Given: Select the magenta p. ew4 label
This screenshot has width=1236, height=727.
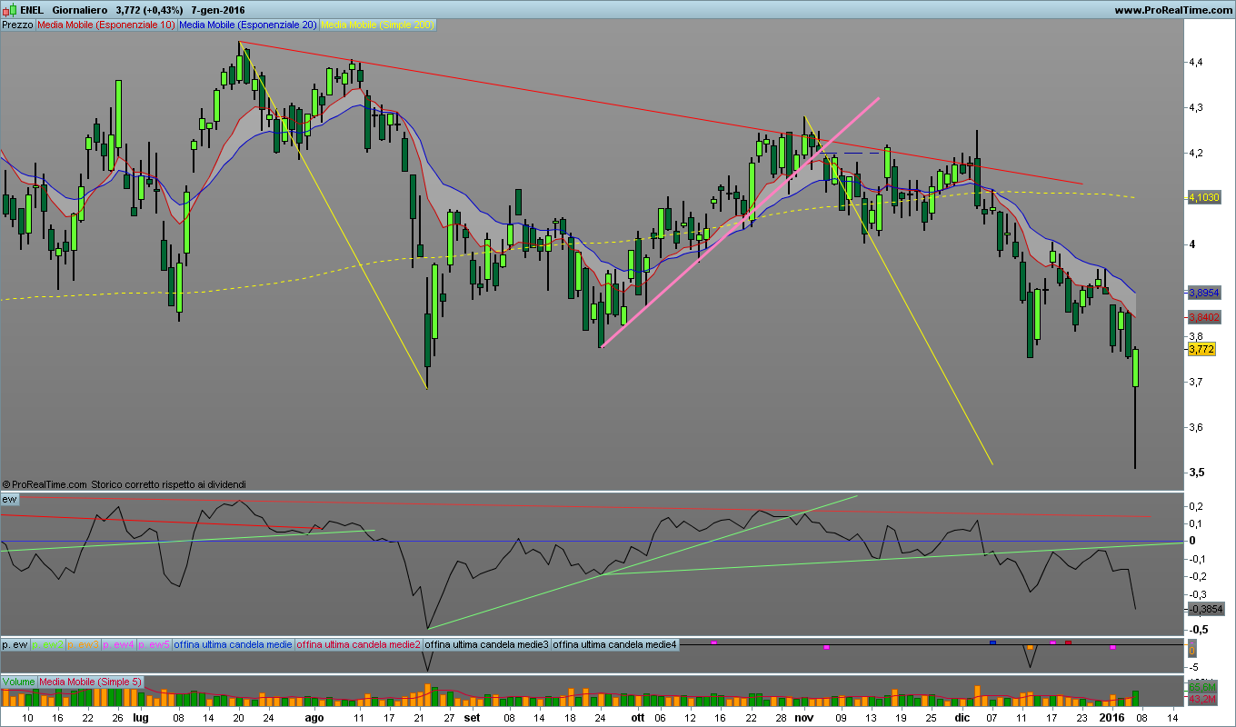Looking at the screenshot, I should click(118, 644).
